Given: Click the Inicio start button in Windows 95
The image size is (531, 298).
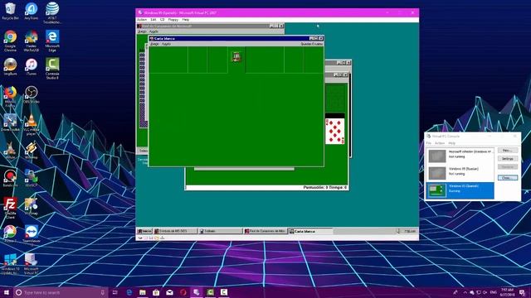Looking at the screenshot, I should pos(144,231).
